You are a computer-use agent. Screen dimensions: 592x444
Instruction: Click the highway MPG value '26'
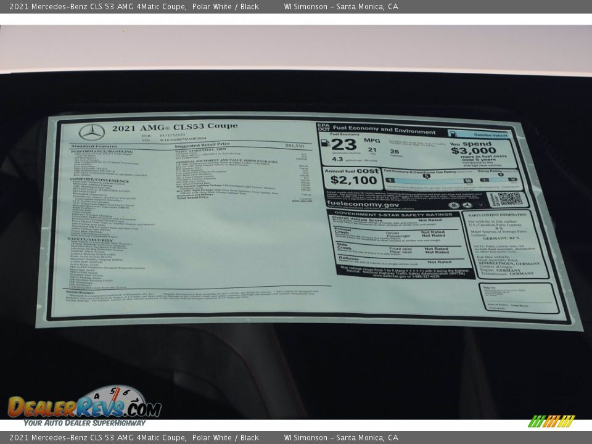pos(394,152)
